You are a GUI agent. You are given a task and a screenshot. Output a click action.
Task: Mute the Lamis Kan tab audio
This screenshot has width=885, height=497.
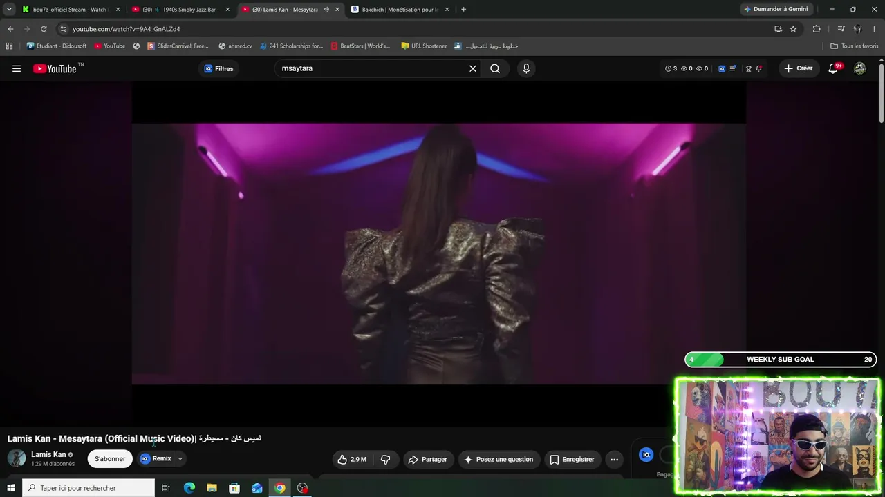tap(326, 10)
